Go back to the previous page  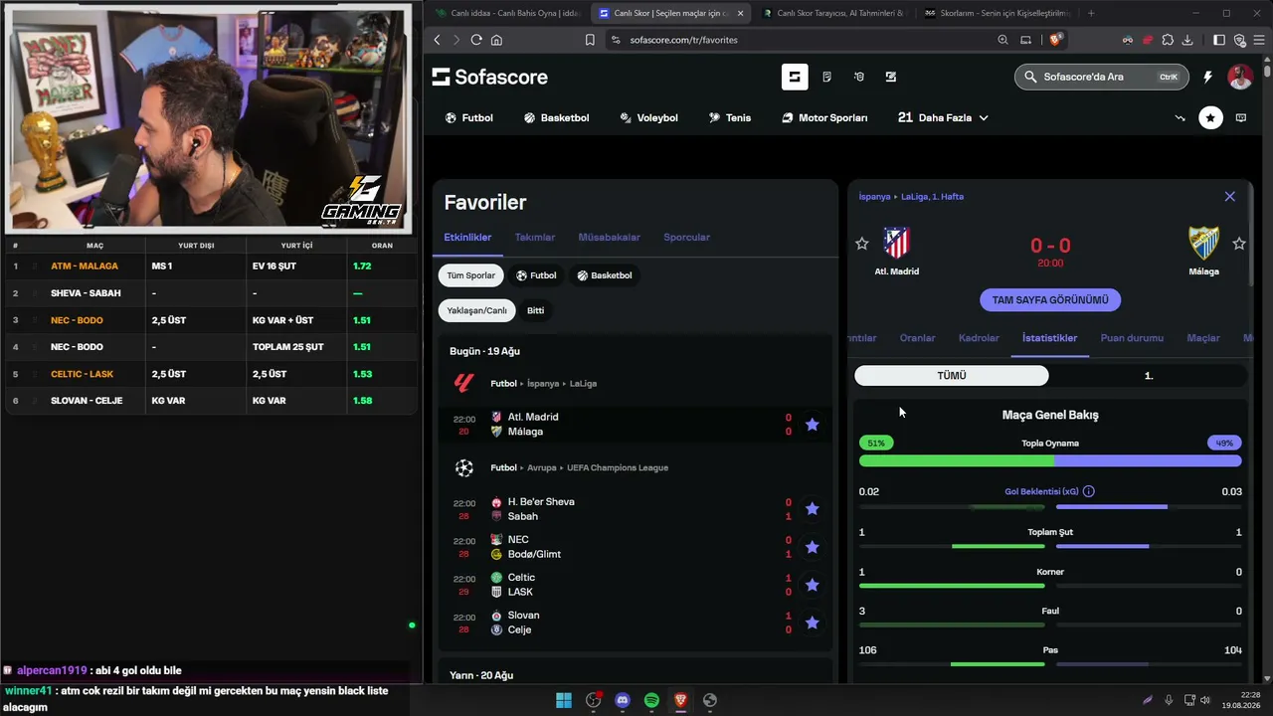pyautogui.click(x=437, y=40)
